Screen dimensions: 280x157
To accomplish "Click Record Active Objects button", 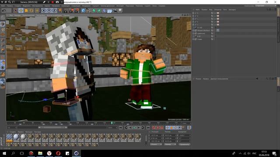I will 154,128.
